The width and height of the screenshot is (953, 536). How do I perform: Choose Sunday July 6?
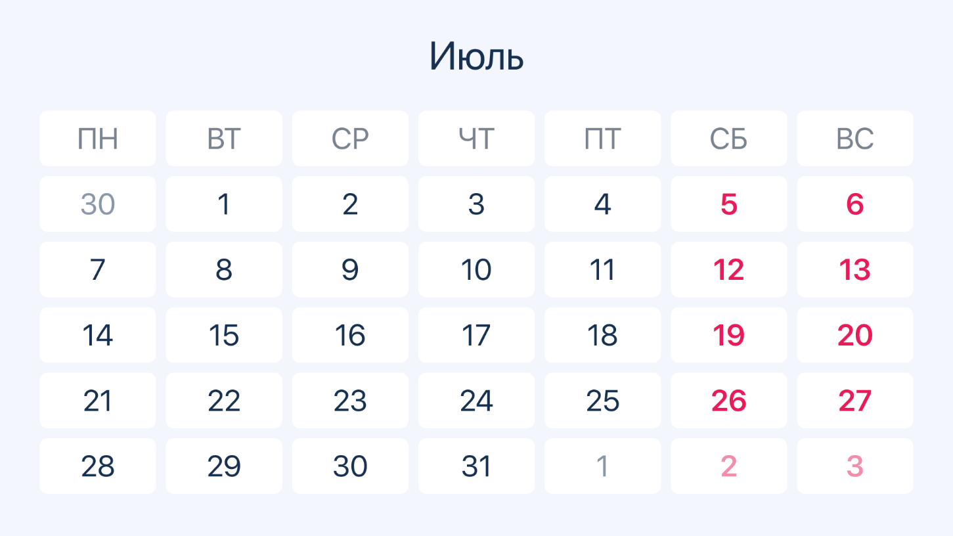coord(854,204)
